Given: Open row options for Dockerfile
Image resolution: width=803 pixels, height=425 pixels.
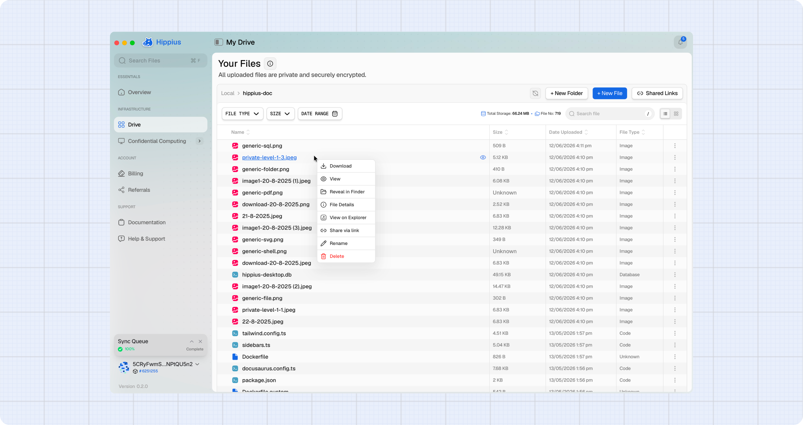Looking at the screenshot, I should point(675,356).
